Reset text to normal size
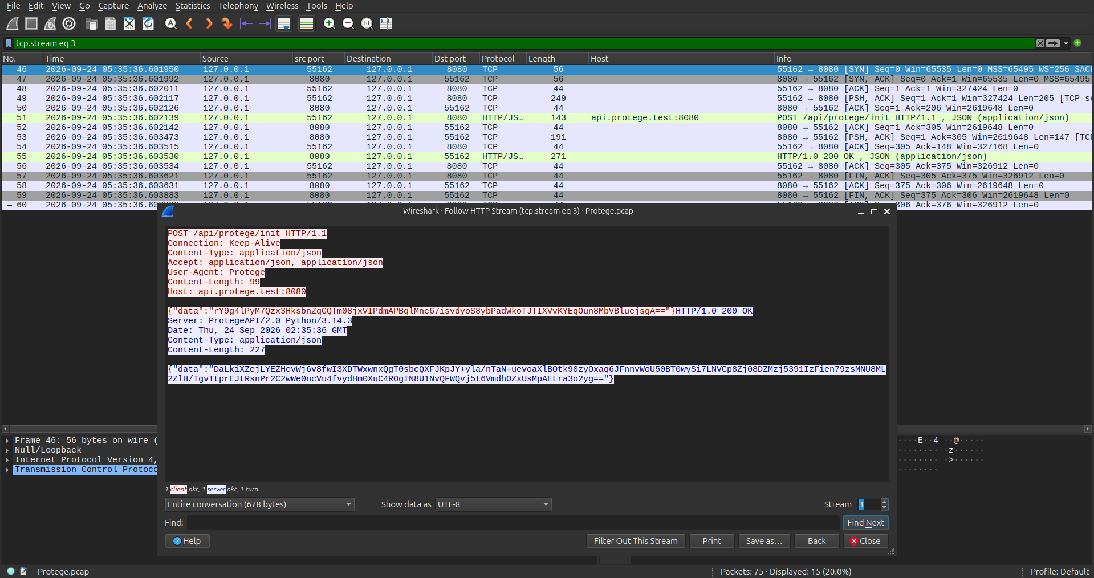The height and width of the screenshot is (578, 1094). click(367, 23)
